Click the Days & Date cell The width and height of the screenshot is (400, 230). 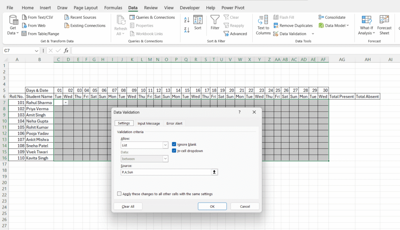click(39, 90)
